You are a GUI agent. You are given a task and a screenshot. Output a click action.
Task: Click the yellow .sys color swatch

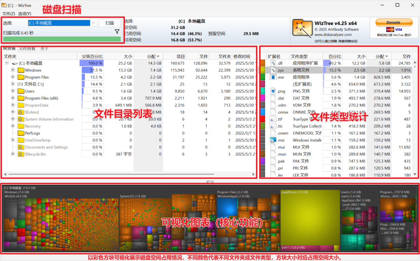coord(262,70)
